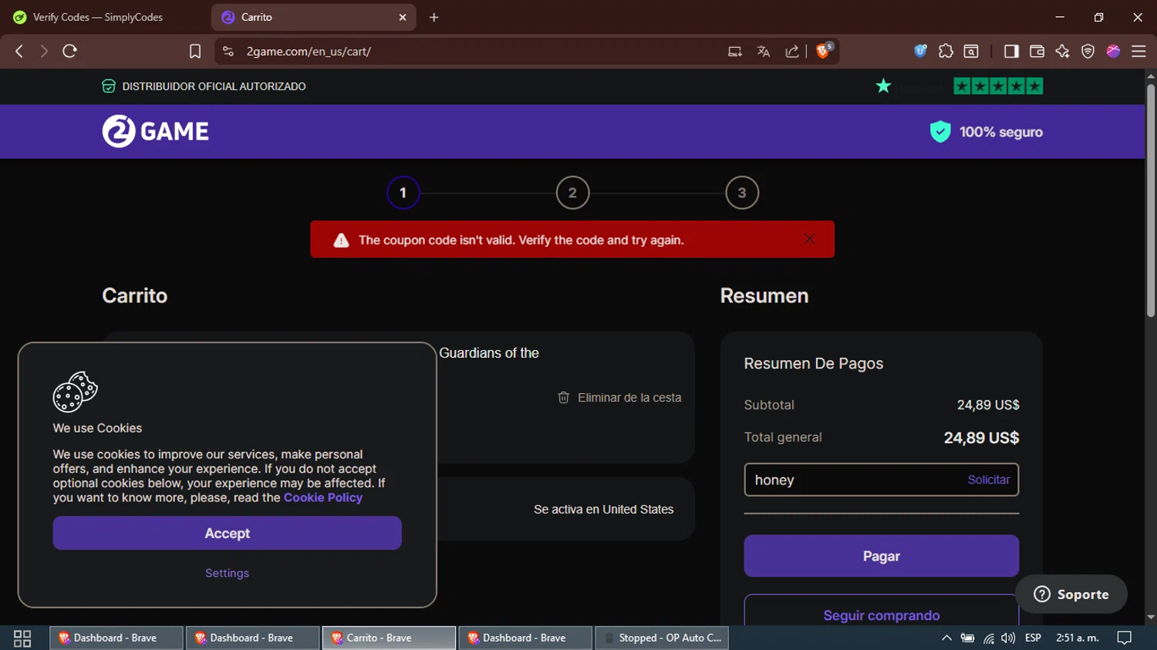
Task: Open a new browser tab
Action: 434,17
